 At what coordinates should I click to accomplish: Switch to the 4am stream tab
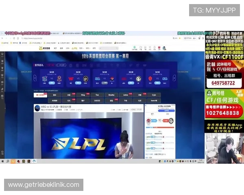click(154, 101)
